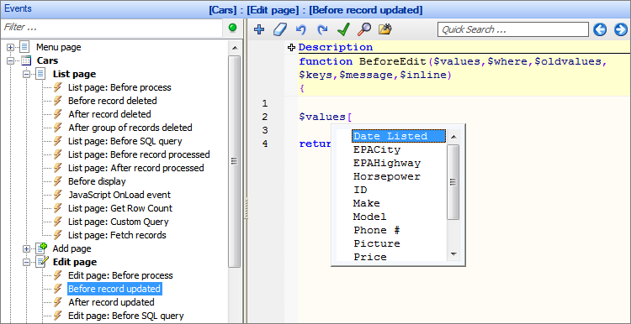Click the Add event plus icon
The image size is (631, 324).
coord(260,29)
